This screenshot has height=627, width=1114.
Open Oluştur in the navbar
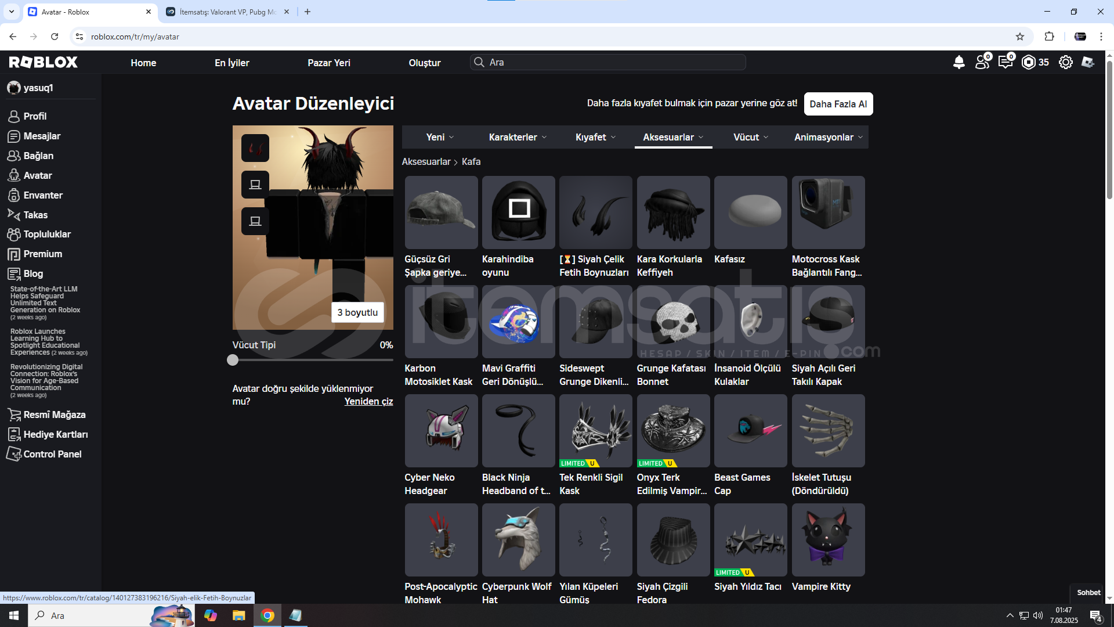click(425, 63)
